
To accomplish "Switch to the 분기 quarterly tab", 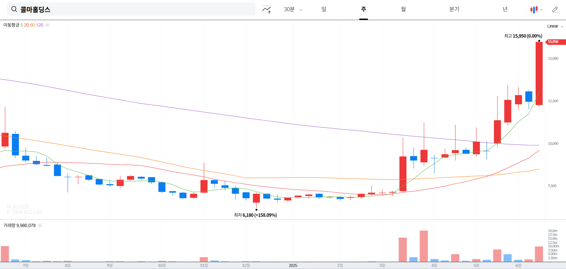I will click(454, 9).
